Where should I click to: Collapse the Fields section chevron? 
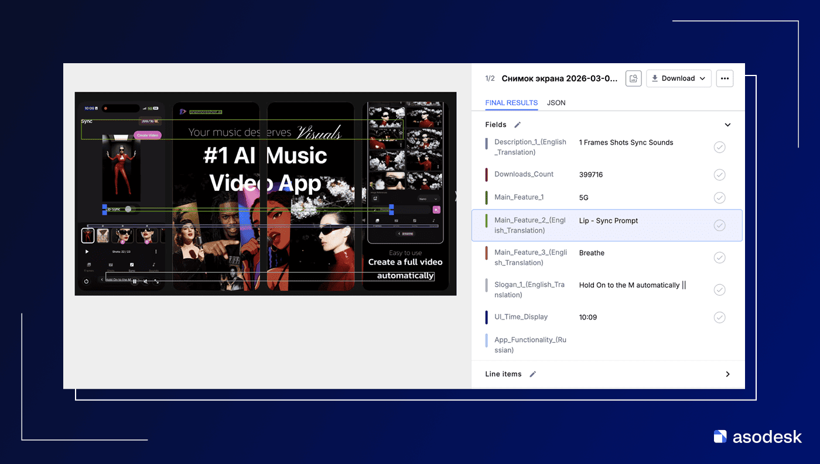point(727,125)
